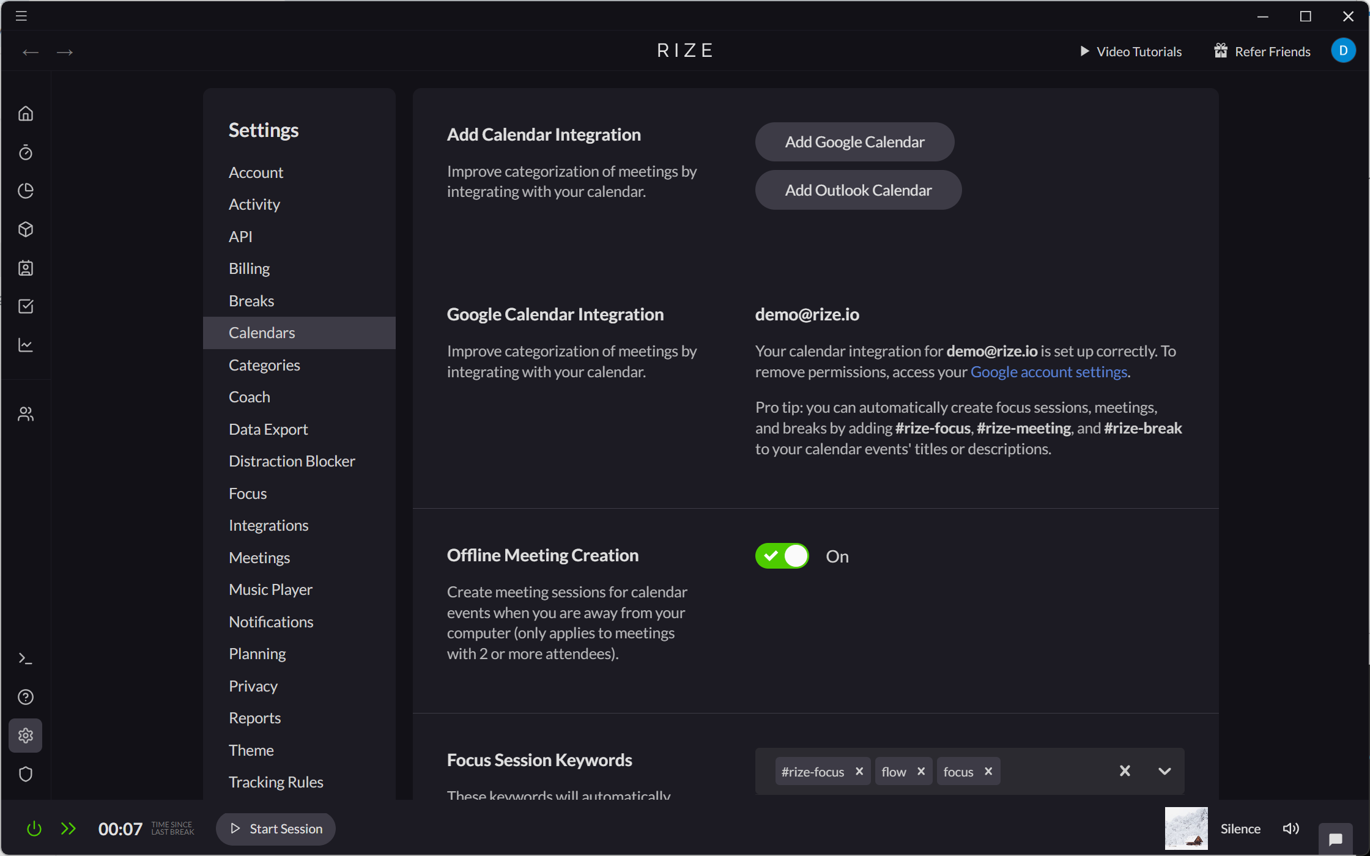Click the shield icon below settings

26,774
